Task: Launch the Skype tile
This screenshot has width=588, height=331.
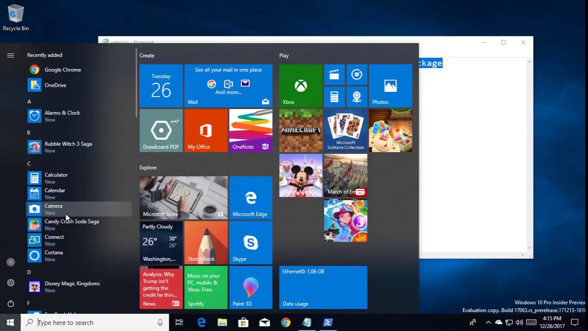Action: (251, 243)
